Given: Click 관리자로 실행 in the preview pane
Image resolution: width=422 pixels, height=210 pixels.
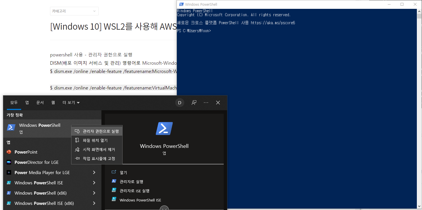Looking at the screenshot, I should click(131, 182).
